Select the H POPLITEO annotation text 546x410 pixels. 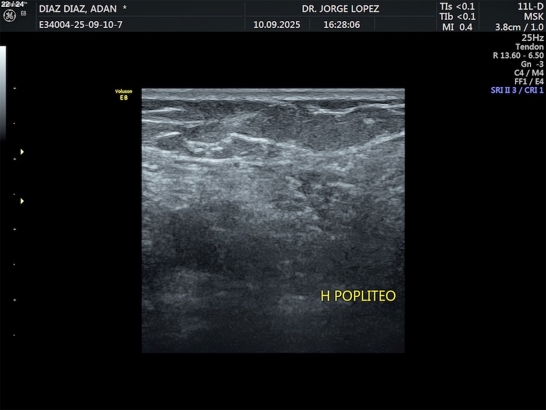click(357, 296)
